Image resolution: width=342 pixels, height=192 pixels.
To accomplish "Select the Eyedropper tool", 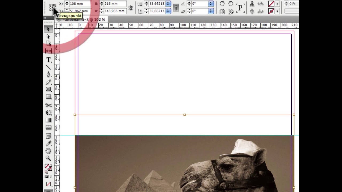I will click(48, 144).
